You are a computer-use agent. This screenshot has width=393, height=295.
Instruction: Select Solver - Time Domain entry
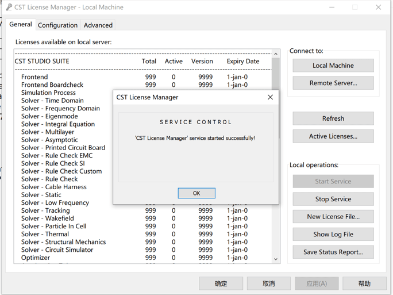point(52,101)
